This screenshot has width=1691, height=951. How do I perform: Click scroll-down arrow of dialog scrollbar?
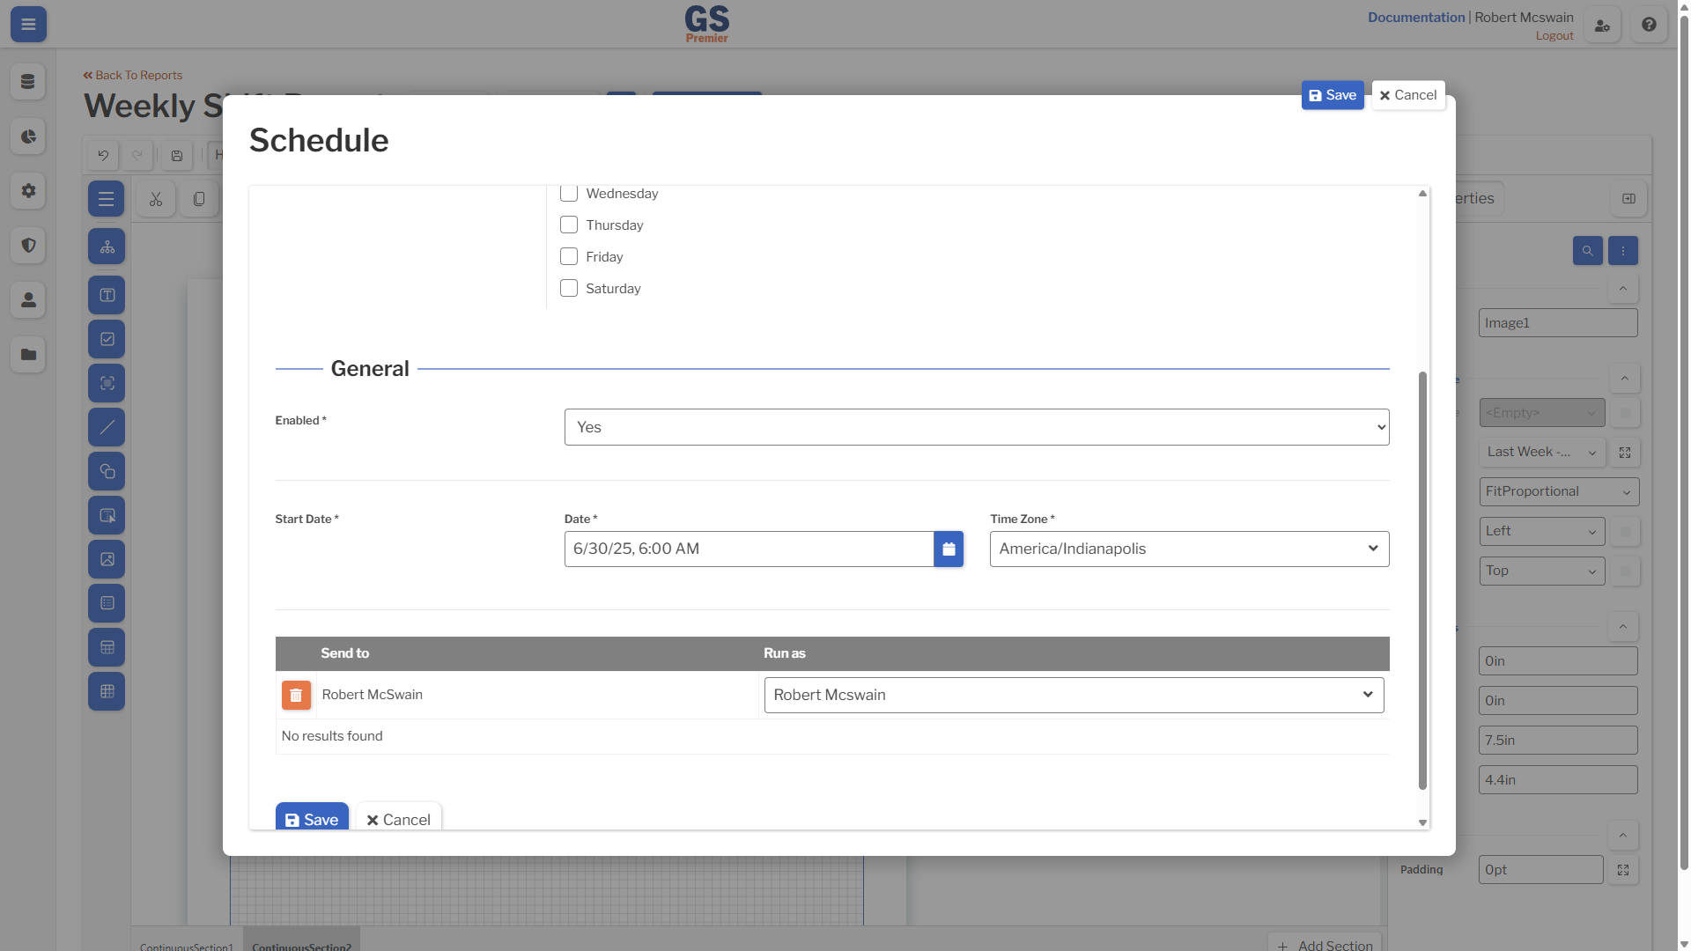point(1422,822)
